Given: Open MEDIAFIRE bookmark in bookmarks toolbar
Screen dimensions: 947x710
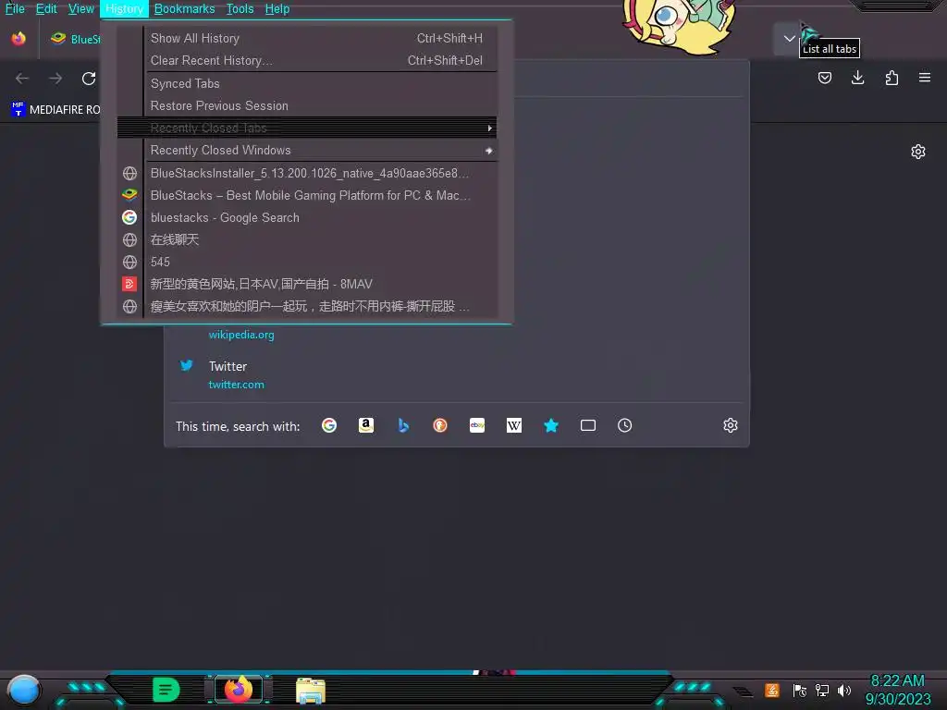Looking at the screenshot, I should [55, 109].
